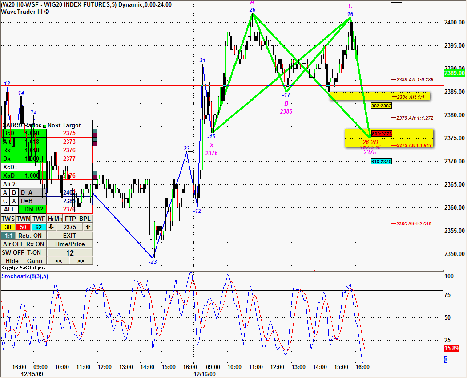Toggle the SW OFF switch
The height and width of the screenshot is (378, 467).
tap(12, 252)
